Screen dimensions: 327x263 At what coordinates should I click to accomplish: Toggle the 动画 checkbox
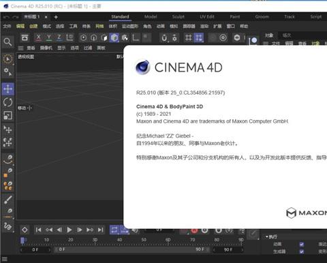coord(302,245)
